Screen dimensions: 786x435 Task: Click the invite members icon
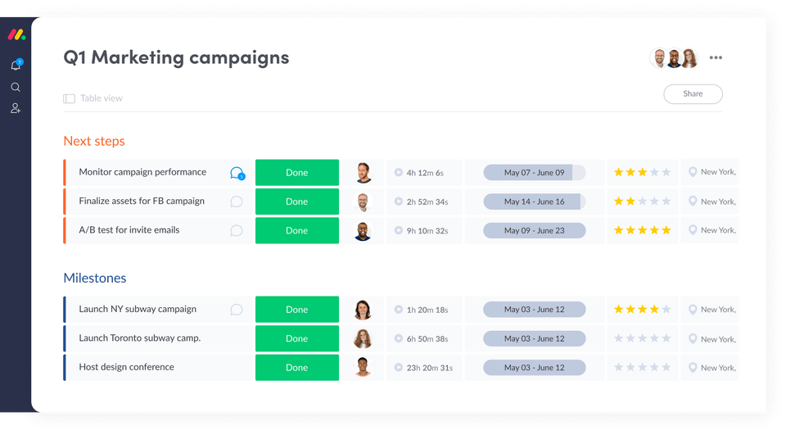(16, 108)
